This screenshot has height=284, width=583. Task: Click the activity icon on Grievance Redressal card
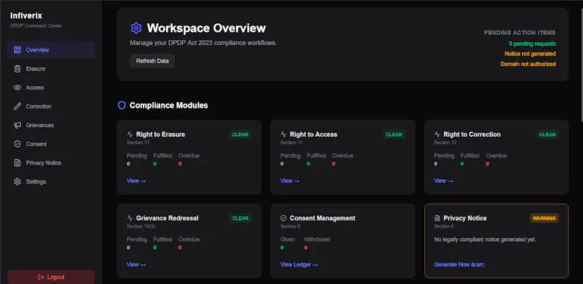pyautogui.click(x=130, y=218)
